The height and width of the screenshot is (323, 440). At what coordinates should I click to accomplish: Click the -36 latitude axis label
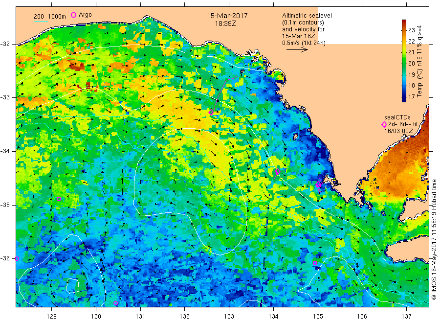[5, 258]
